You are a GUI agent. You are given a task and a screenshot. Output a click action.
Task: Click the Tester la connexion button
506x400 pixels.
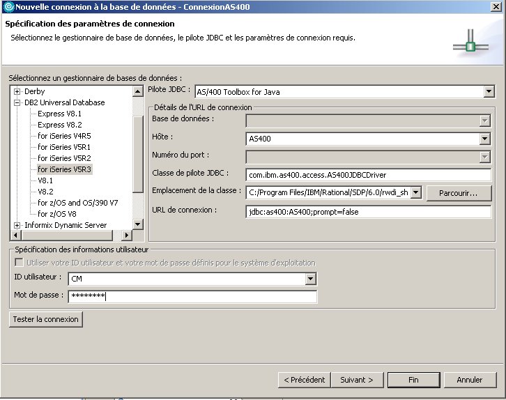pos(46,319)
